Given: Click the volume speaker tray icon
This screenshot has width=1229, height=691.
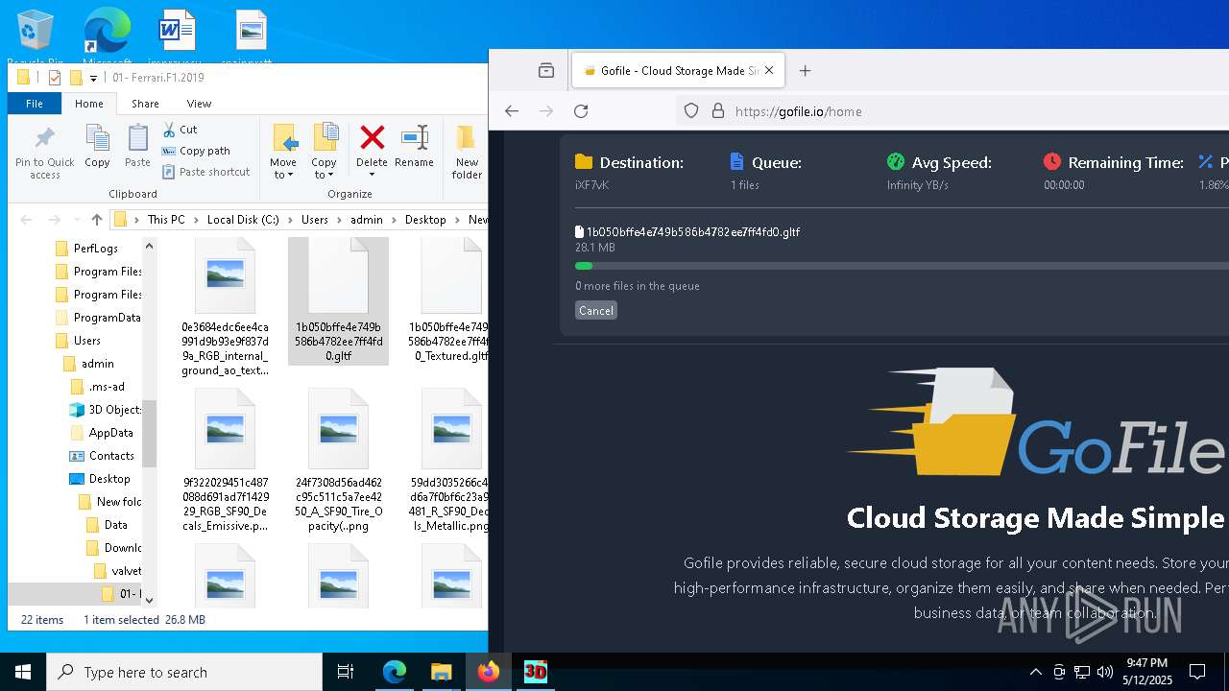Looking at the screenshot, I should (1104, 672).
